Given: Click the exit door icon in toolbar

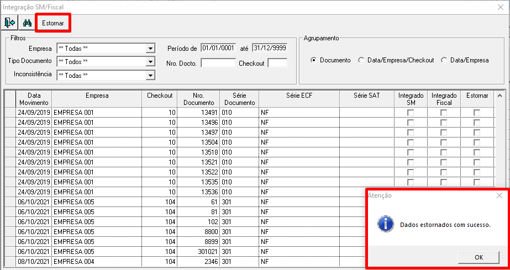Looking at the screenshot, I should click(10, 23).
